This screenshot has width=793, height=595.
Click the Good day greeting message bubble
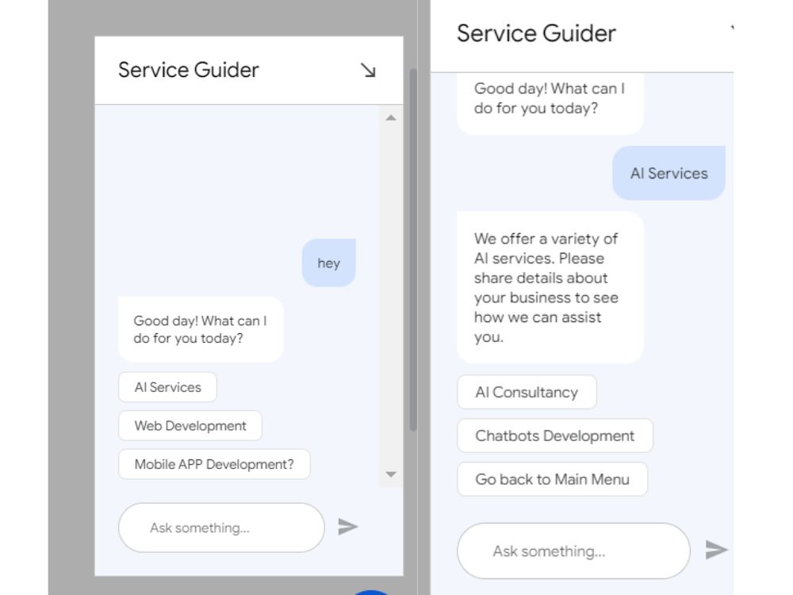200,329
